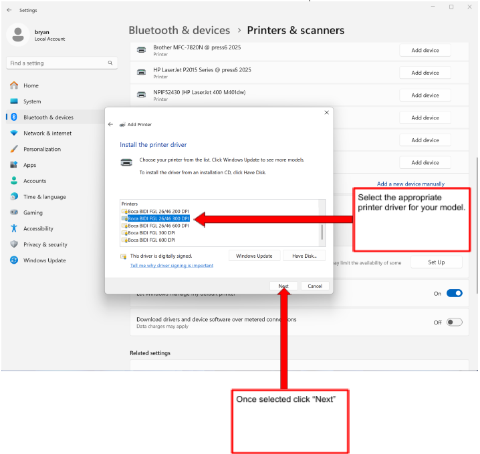Click Add a new device manually
Image resolution: width=480 pixels, height=454 pixels.
[x=410, y=184]
